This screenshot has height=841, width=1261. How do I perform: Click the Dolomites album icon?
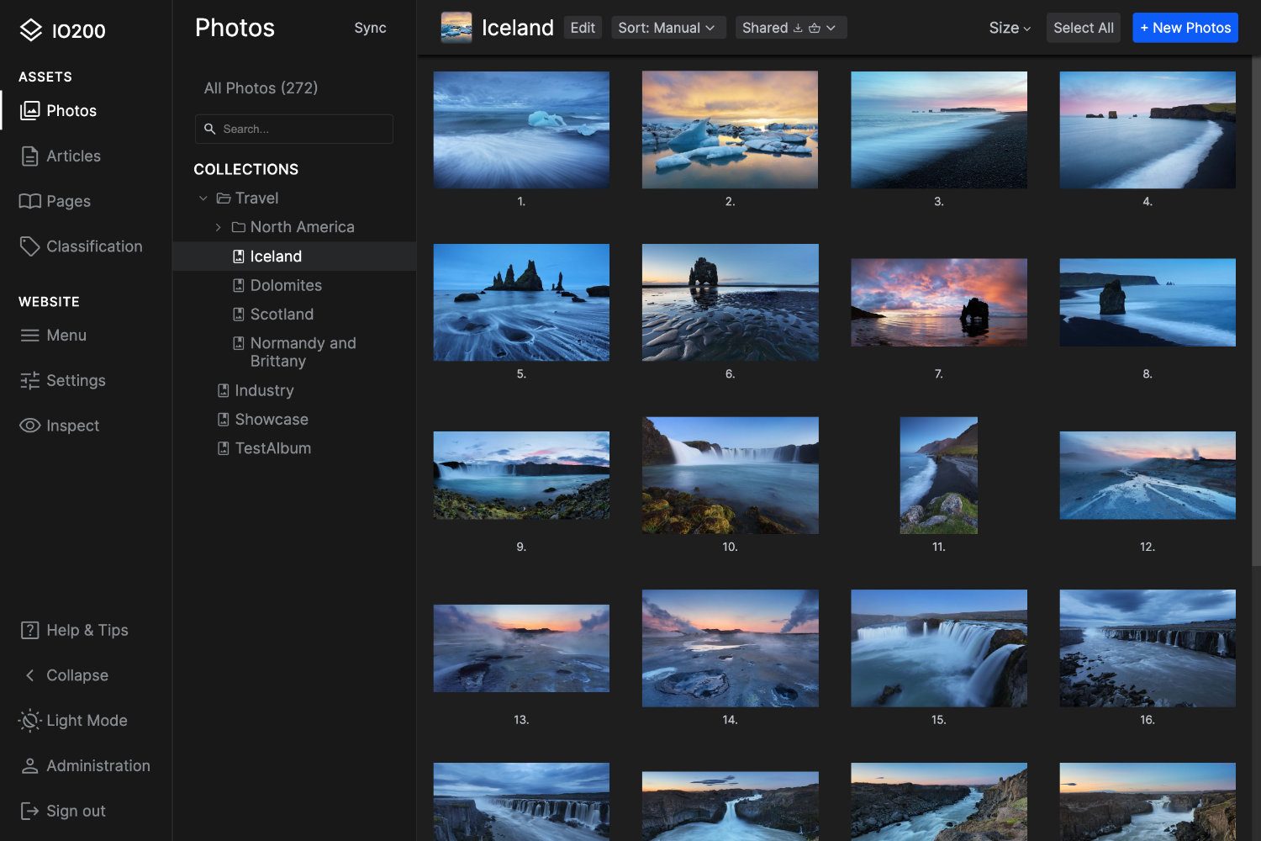[x=239, y=285]
